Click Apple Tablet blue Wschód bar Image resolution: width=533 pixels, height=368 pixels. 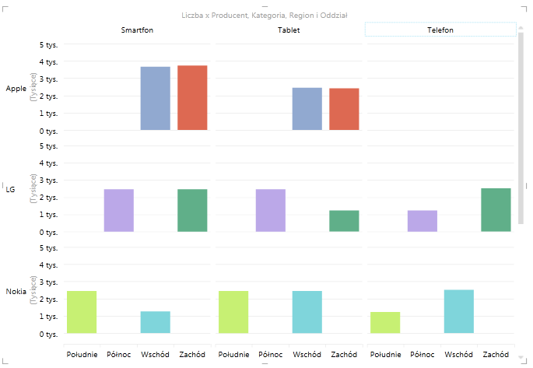[307, 109]
